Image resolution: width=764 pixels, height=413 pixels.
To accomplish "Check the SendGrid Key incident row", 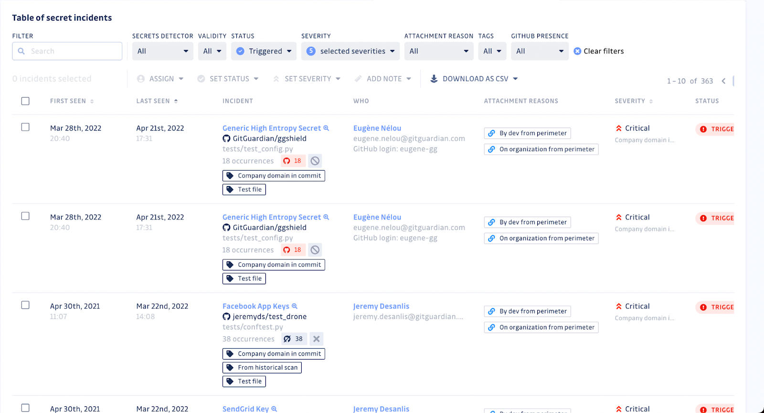I will click(x=25, y=408).
